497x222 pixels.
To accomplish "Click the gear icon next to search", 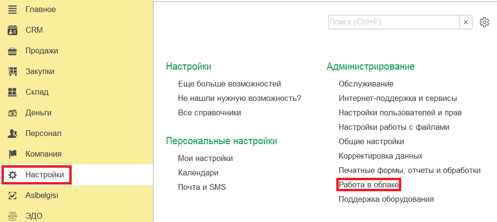I will (x=484, y=22).
